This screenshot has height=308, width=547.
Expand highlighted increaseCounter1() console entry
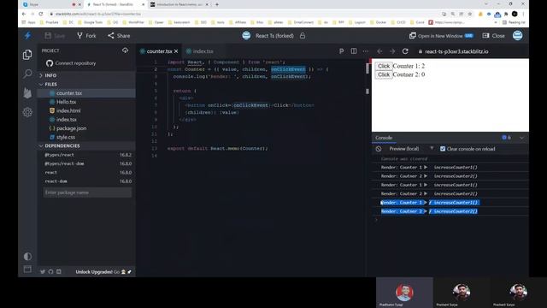click(x=426, y=203)
